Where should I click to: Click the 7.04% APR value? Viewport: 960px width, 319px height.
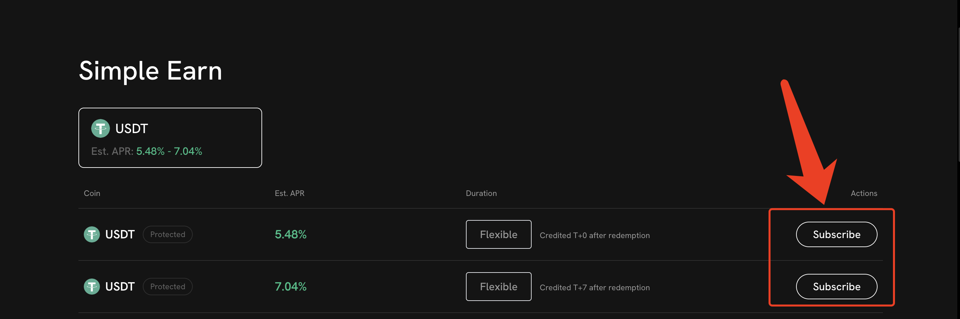[x=291, y=287]
